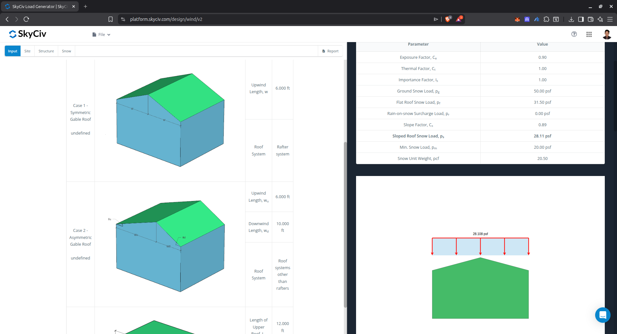Open the File dropdown menu
617x334 pixels.
click(x=102, y=35)
